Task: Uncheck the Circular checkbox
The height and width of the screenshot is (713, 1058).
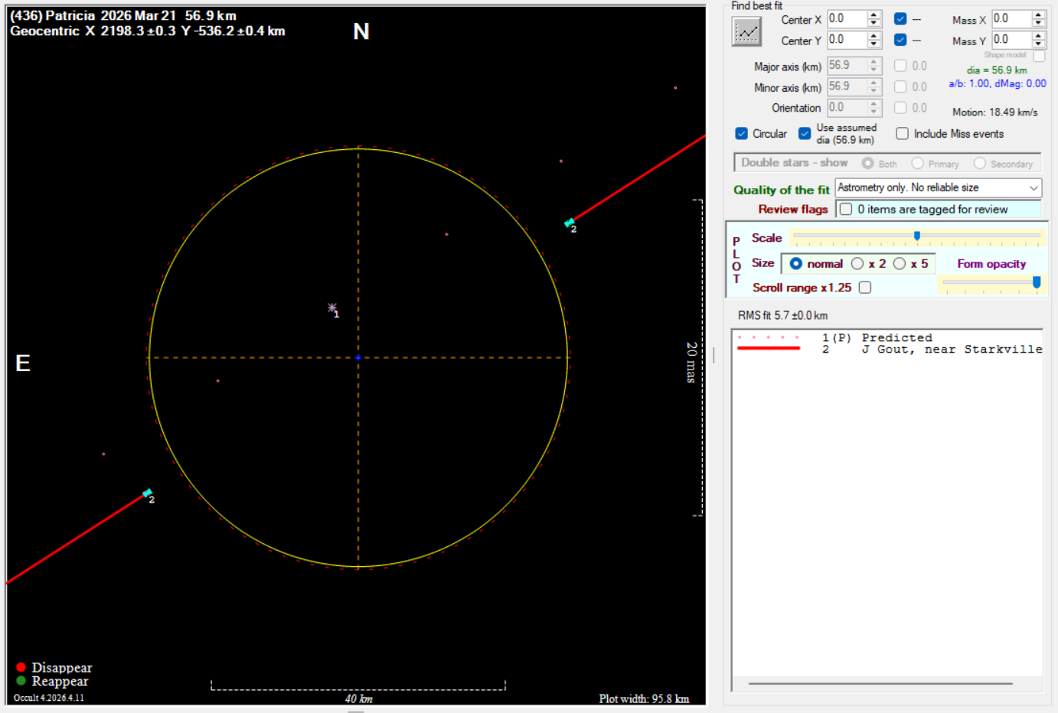Action: [741, 134]
